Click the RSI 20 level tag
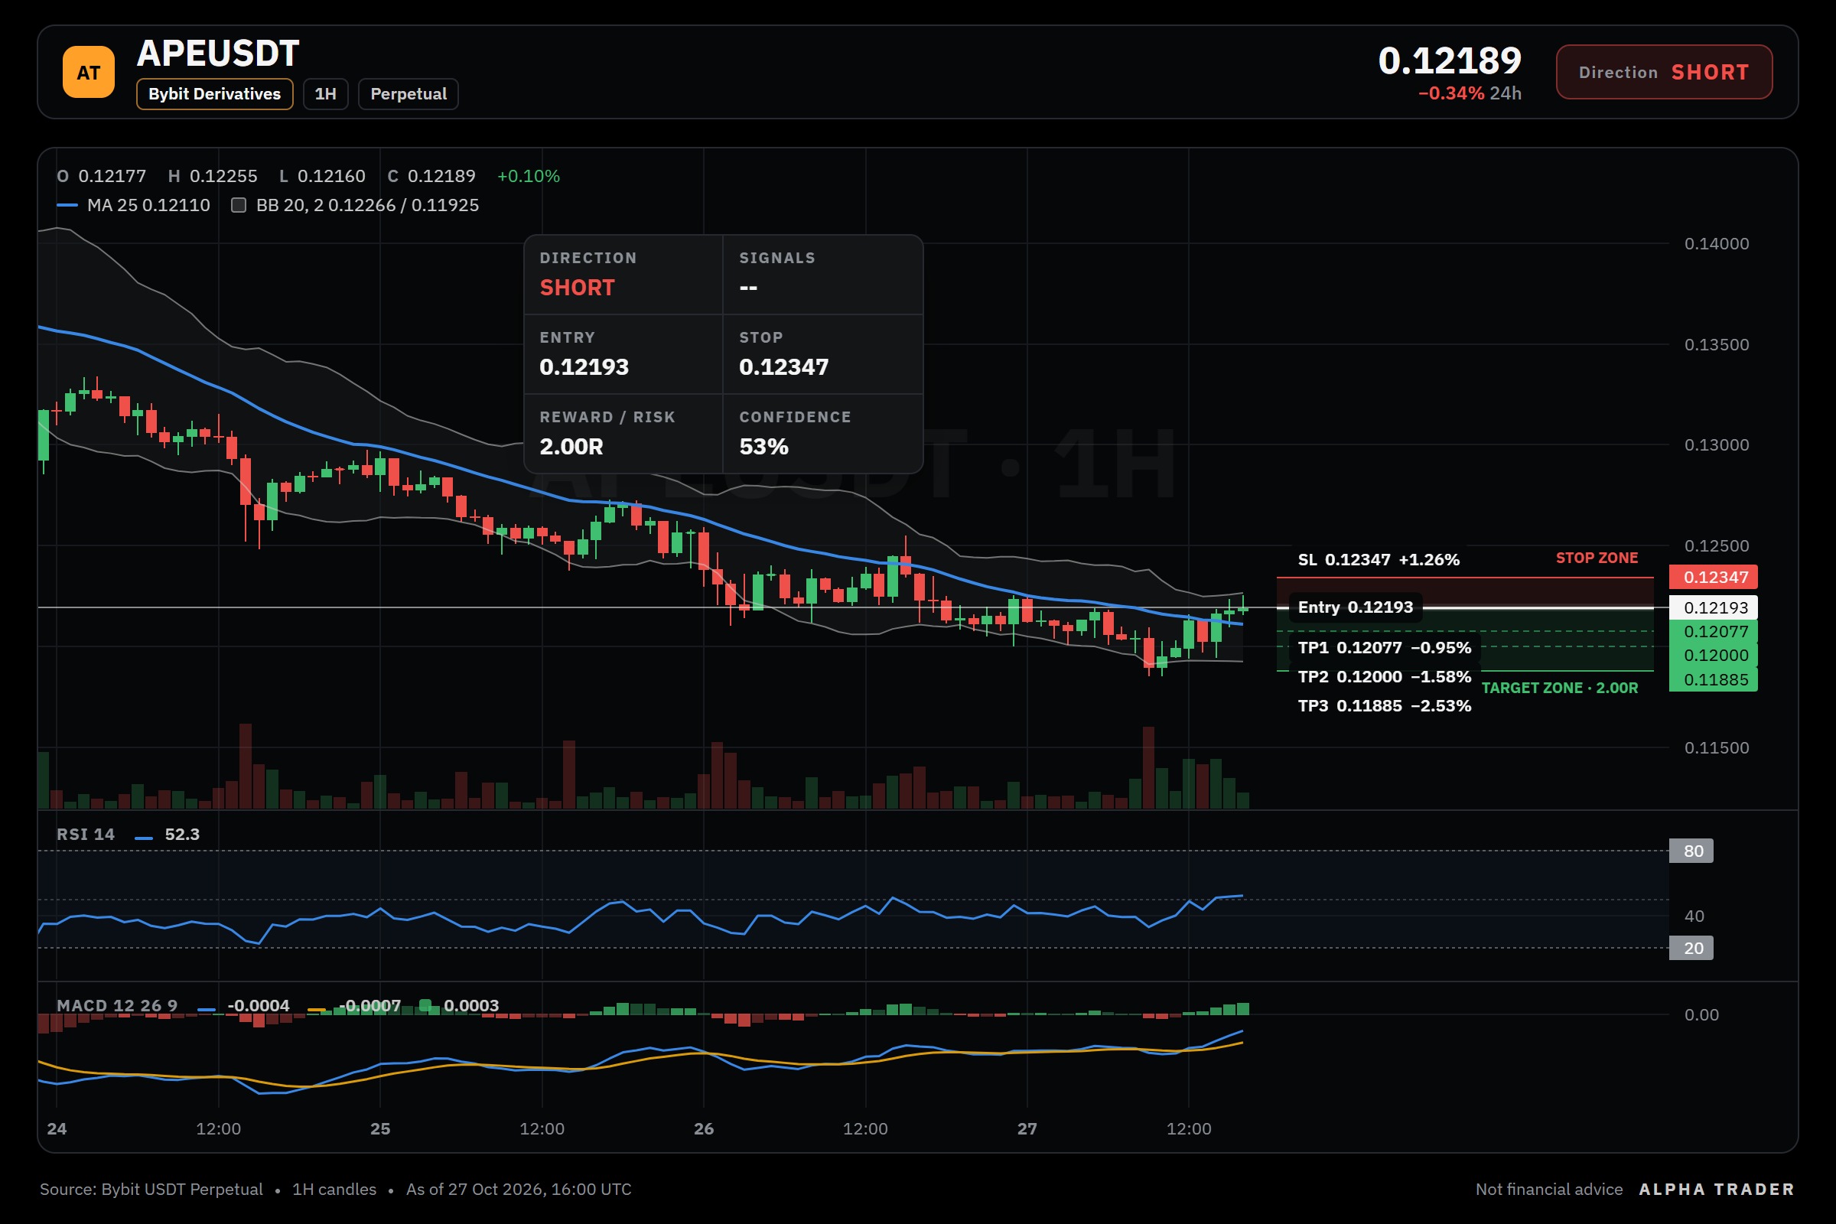Screen dimensions: 1836x1224 1691,948
